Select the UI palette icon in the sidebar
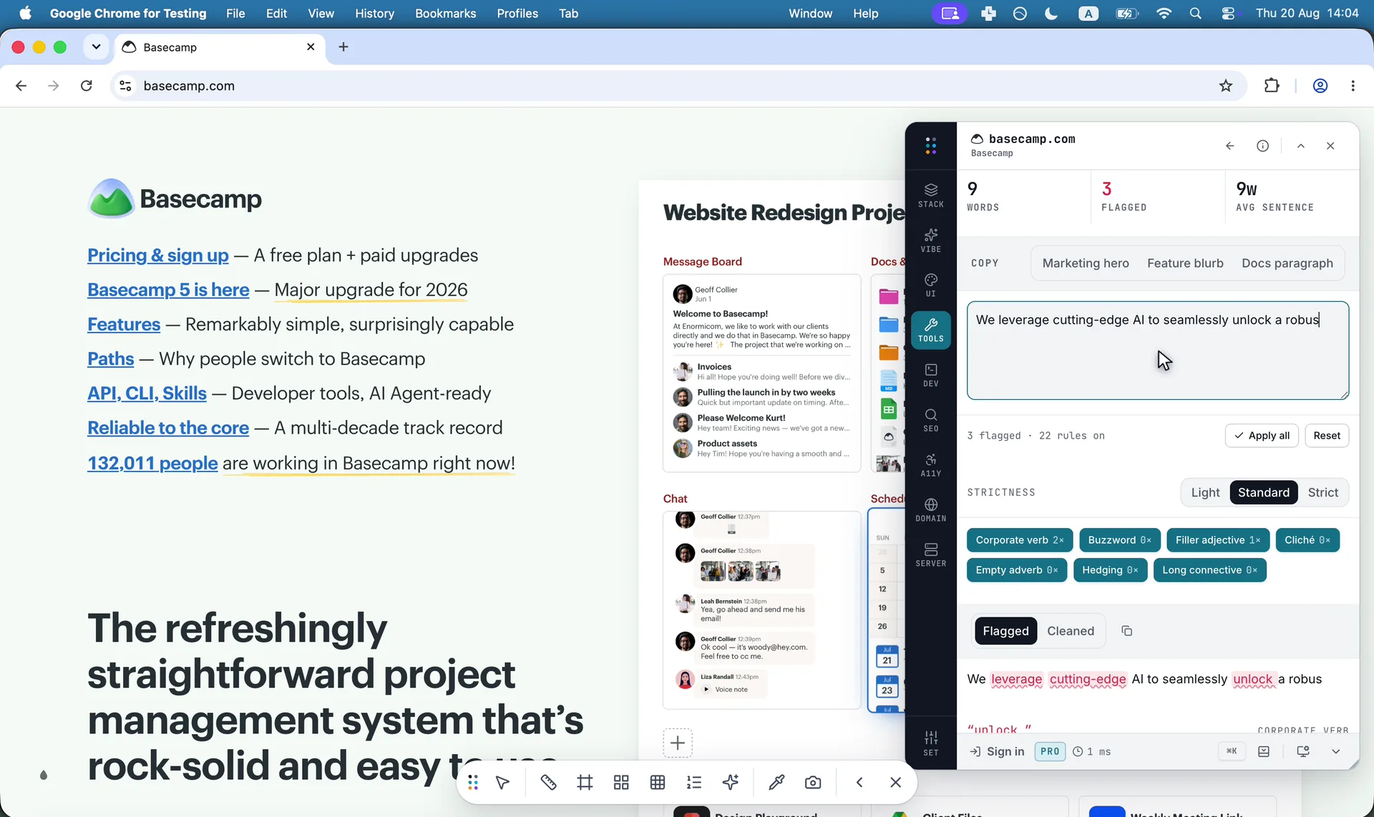1374x817 pixels. click(x=930, y=285)
